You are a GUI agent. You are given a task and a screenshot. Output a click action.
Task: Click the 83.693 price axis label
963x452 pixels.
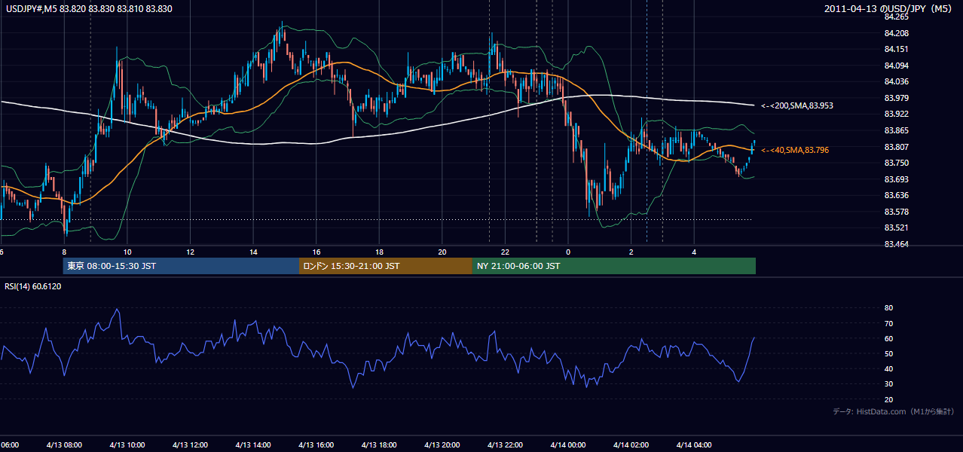pyautogui.click(x=897, y=179)
